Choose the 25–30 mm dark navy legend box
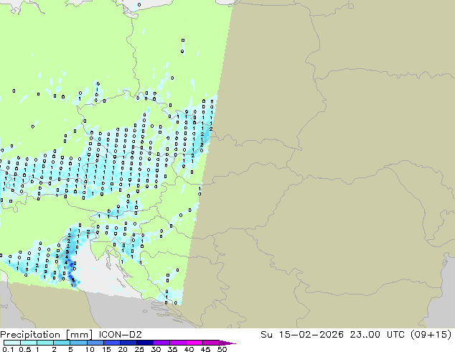 tap(144, 343)
